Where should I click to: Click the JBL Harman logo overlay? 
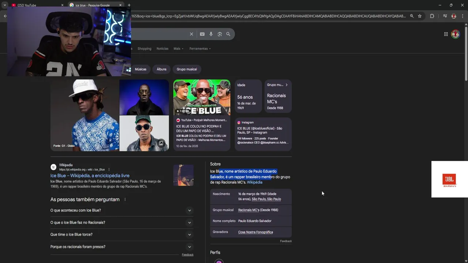point(449,179)
